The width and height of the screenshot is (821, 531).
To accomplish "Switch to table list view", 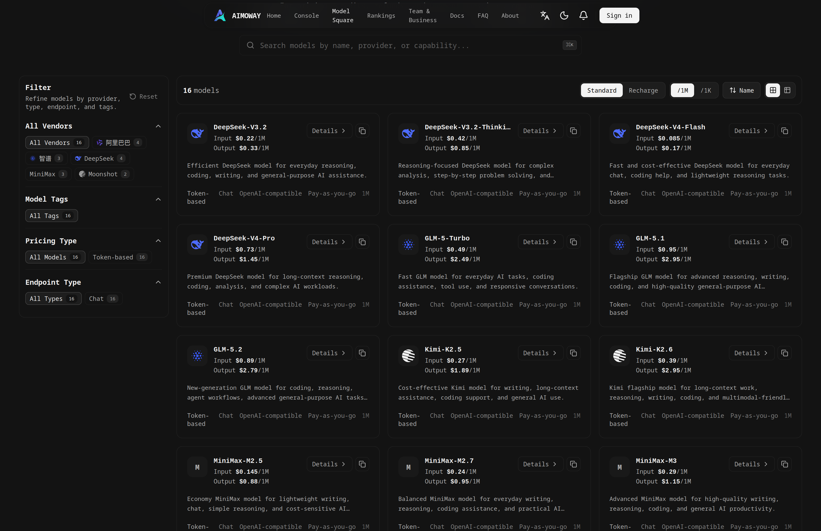I will (787, 90).
